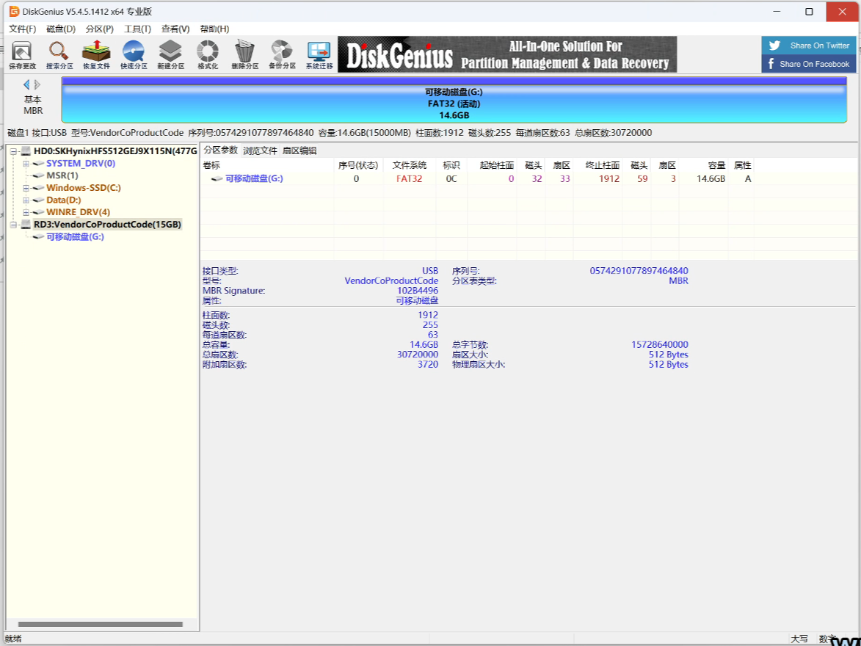
Task: Start System Migration (系统迁移) tool
Action: point(319,55)
